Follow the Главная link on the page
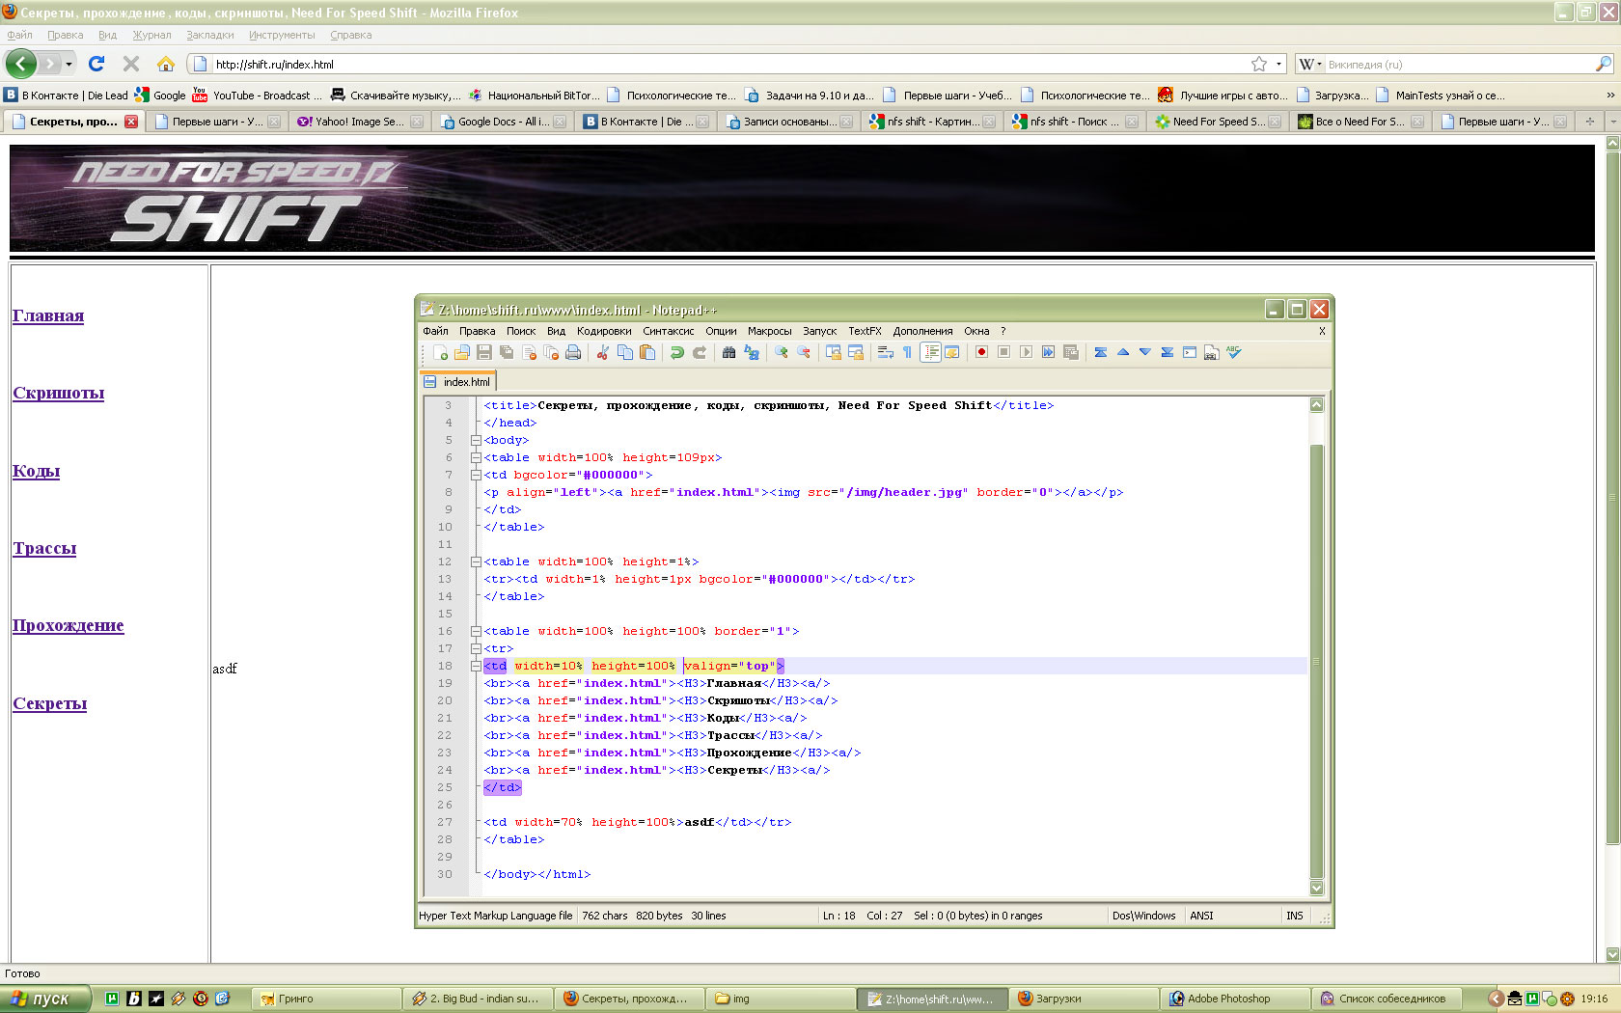The height and width of the screenshot is (1013, 1621). click(48, 315)
